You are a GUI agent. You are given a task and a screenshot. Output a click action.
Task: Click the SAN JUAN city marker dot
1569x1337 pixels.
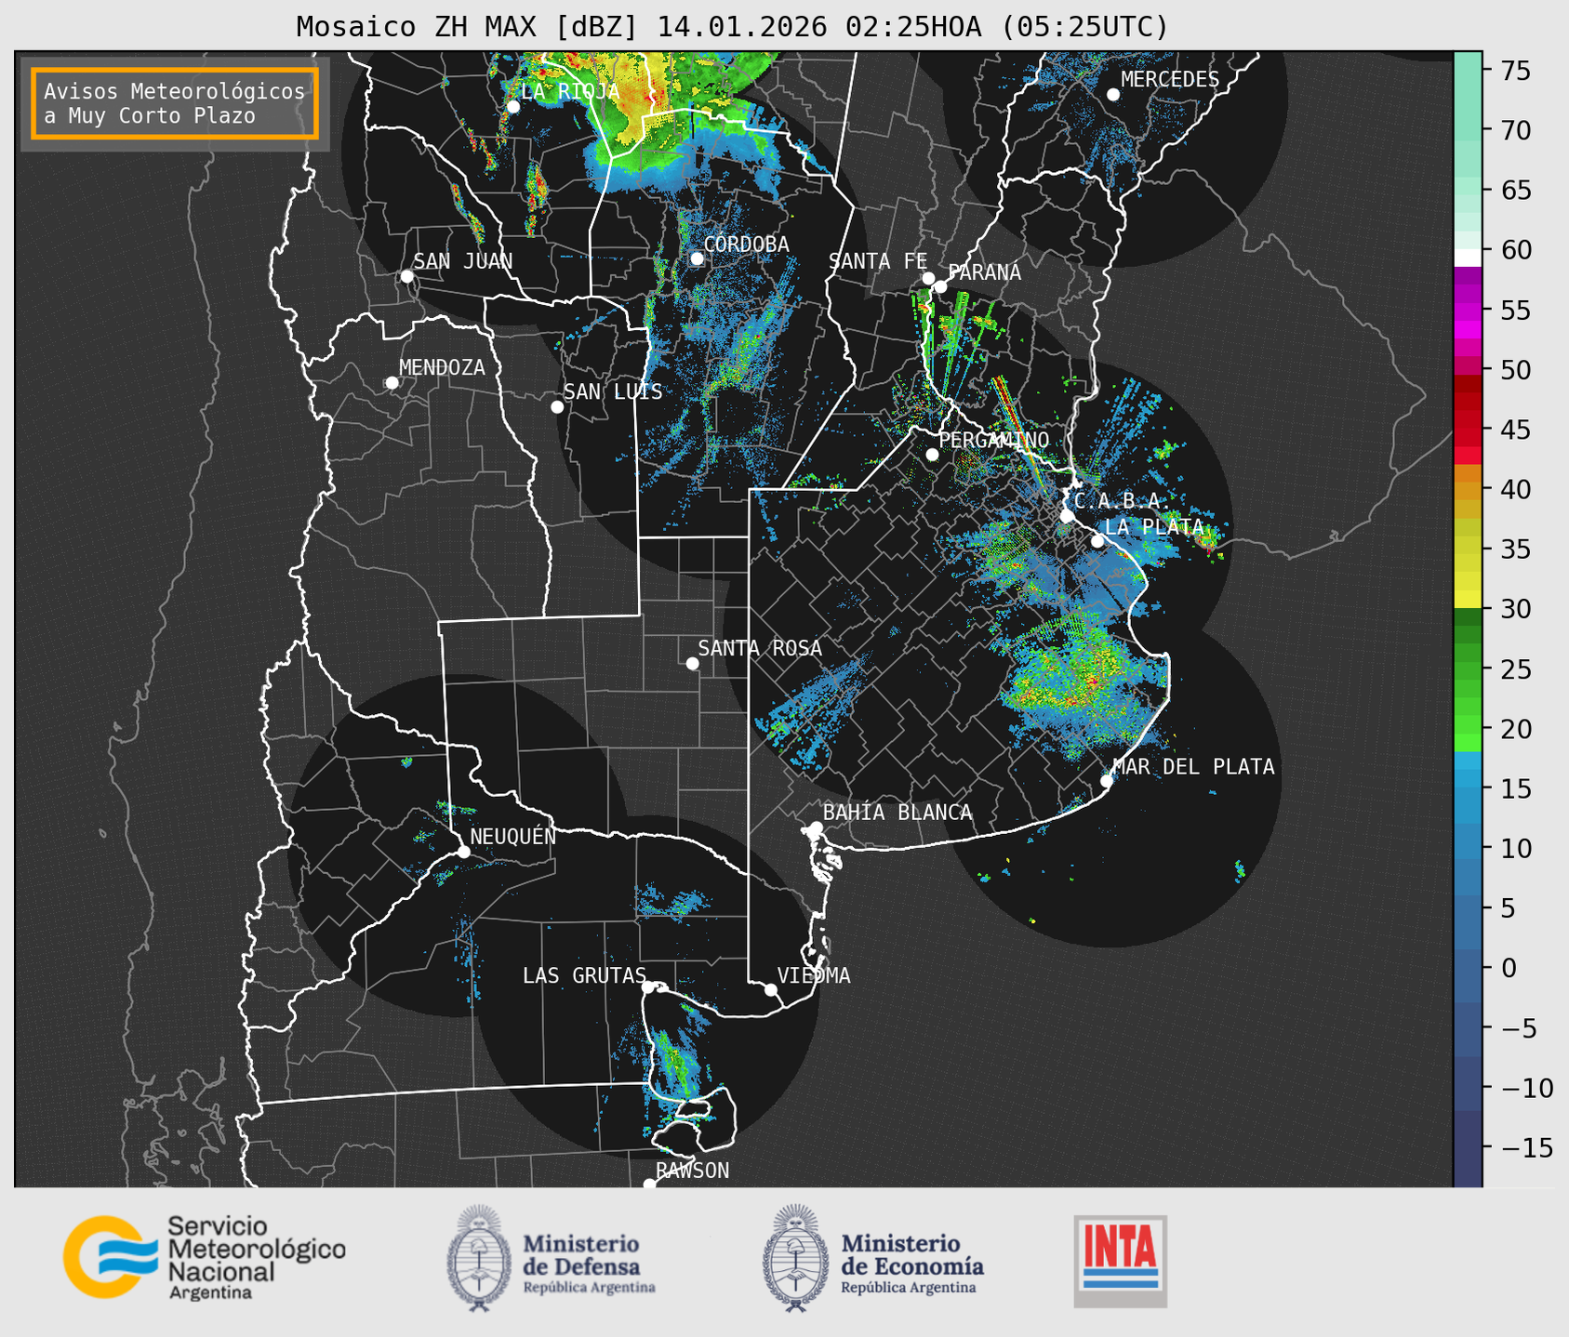pos(406,276)
